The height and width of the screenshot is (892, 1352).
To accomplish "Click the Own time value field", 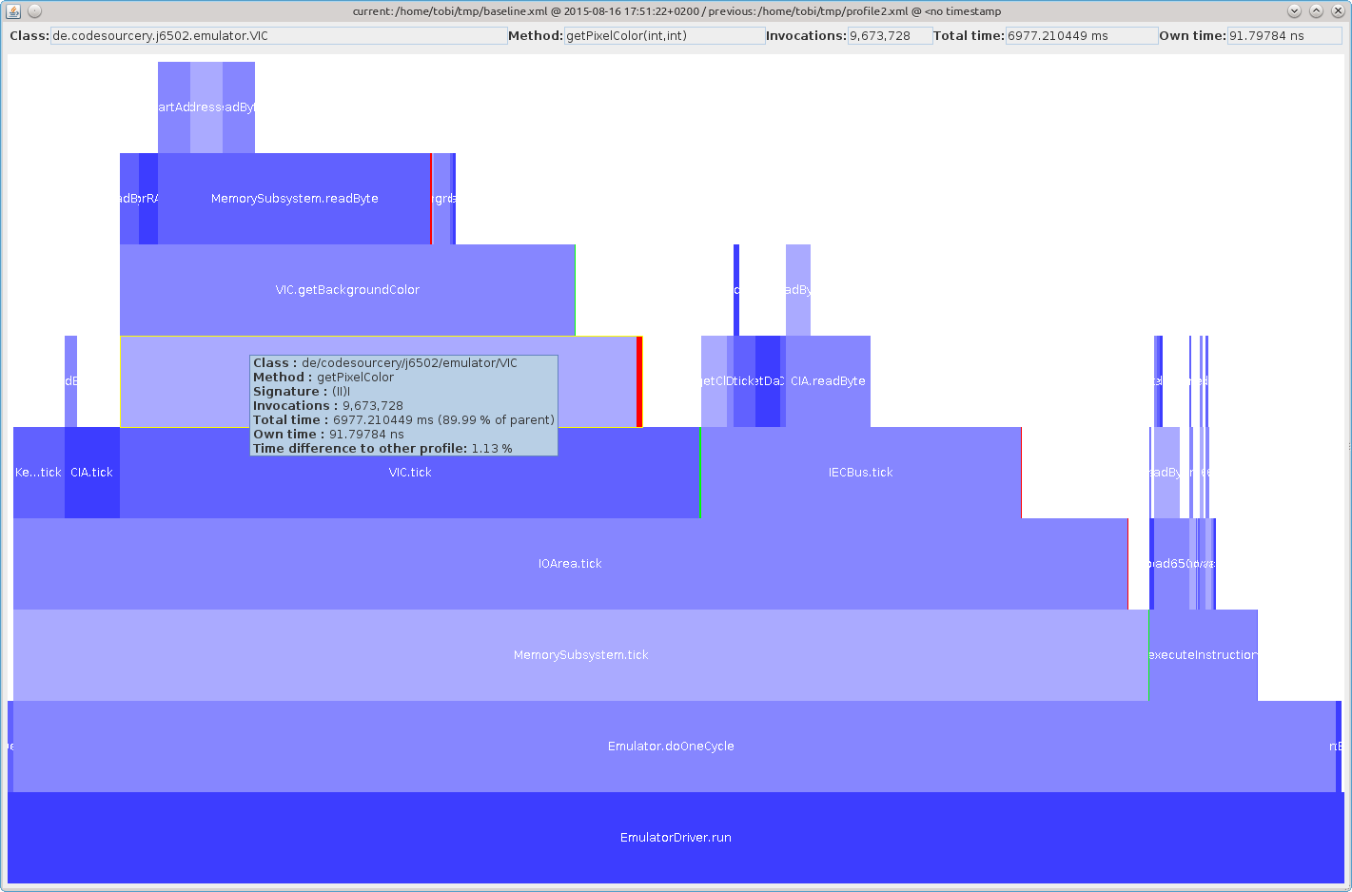I will [x=1283, y=36].
